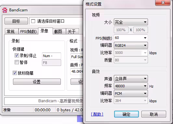The height and width of the screenshot is (124, 173).
Task: Switch to the FPS(帧数) tab
Action: 28,31
